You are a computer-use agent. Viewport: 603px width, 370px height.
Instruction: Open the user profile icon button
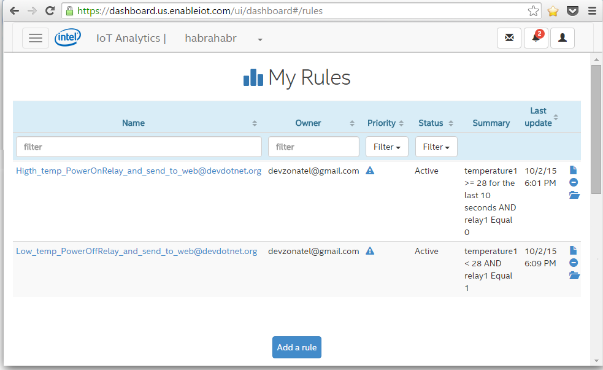563,37
